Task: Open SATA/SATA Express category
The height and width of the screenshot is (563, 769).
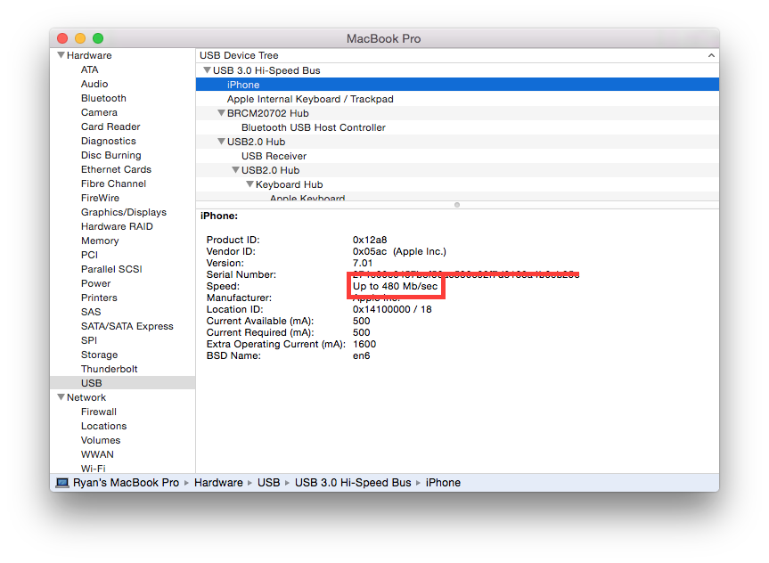Action: tap(127, 326)
